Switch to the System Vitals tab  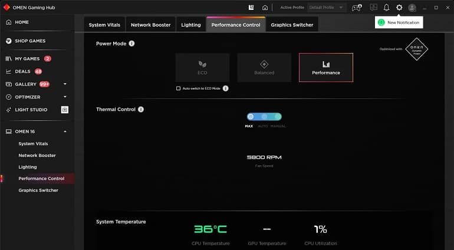104,25
